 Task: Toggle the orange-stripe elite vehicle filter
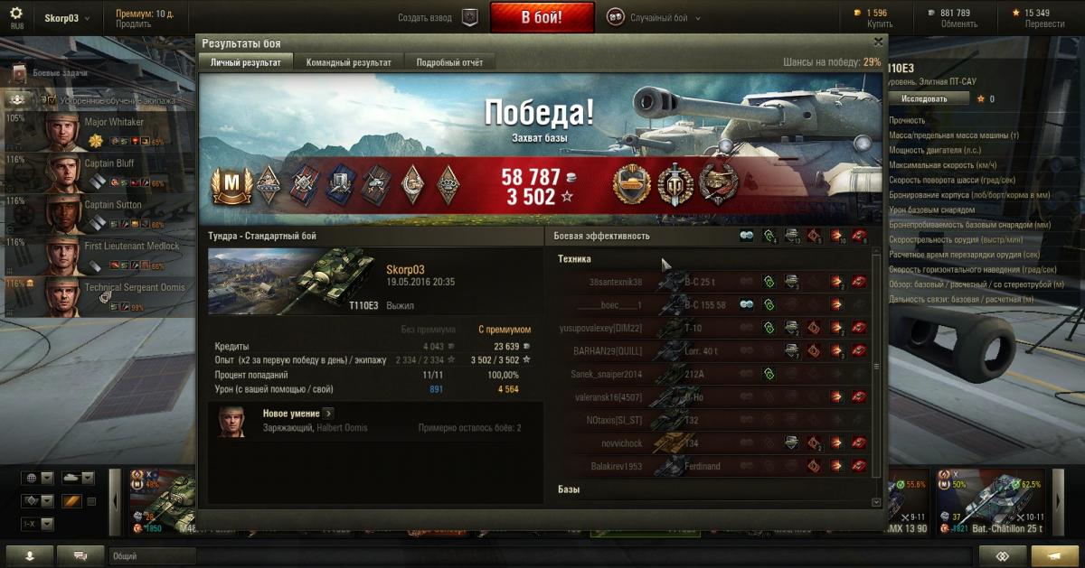click(71, 501)
